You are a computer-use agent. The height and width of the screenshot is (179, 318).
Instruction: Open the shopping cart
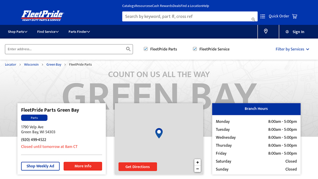pos(295,16)
